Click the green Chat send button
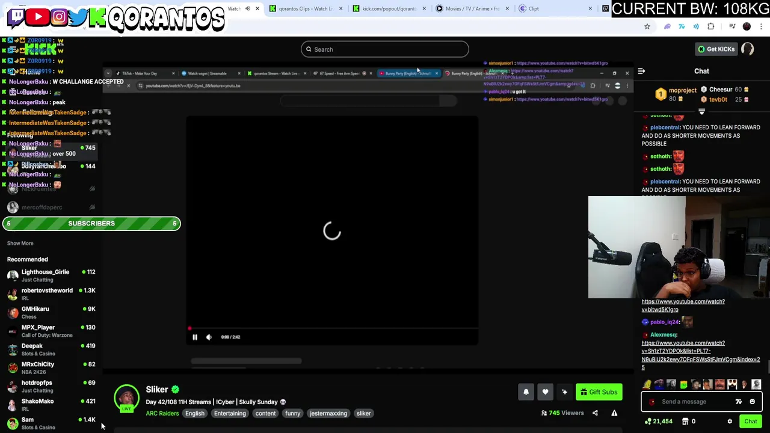Viewport: 770px width, 433px height. point(750,422)
